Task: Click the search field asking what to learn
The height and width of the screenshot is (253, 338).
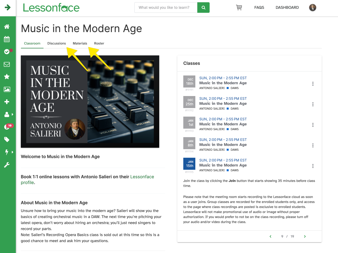Action: coord(166,8)
